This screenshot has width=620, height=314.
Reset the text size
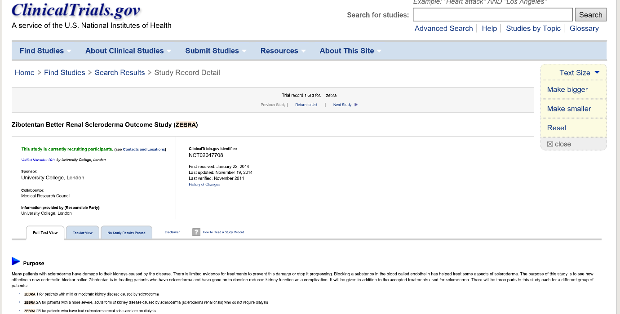click(x=557, y=128)
